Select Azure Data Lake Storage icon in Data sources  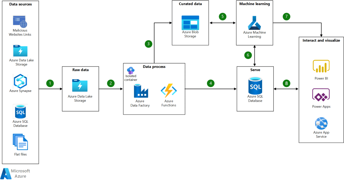[x=20, y=51]
